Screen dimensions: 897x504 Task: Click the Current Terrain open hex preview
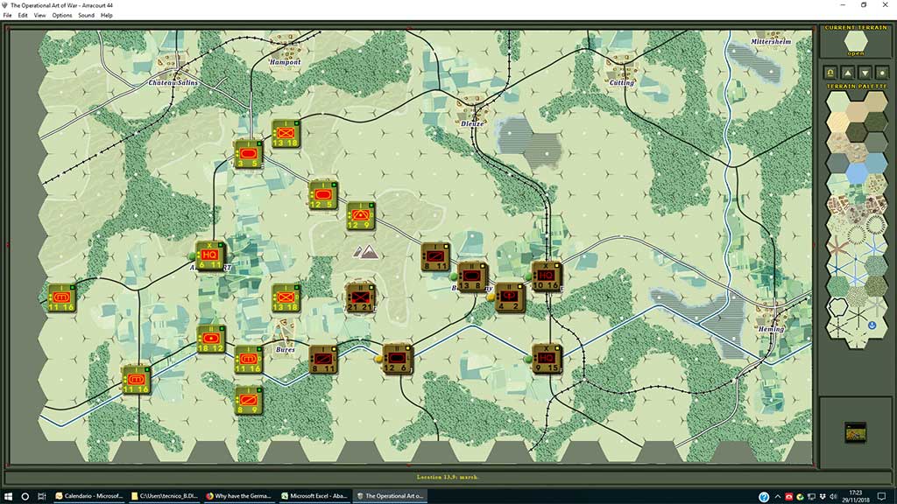[x=856, y=41]
